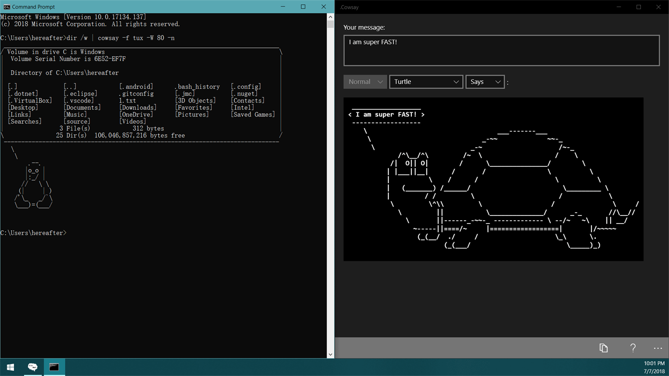Click the [Documents] directory entry
669x376 pixels.
tap(82, 107)
